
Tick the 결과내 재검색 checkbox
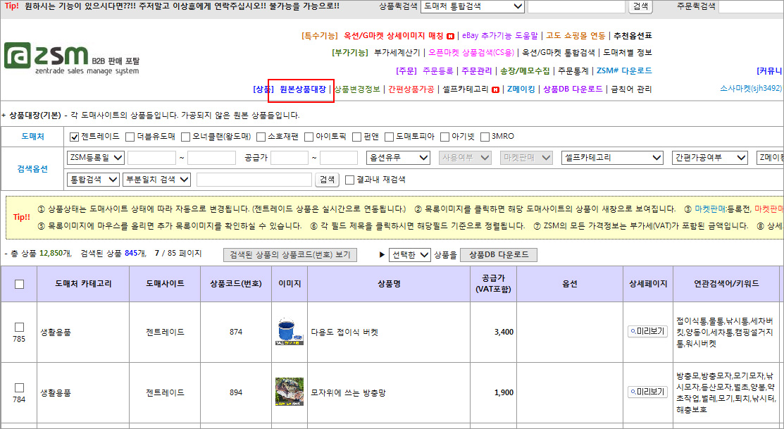349,180
